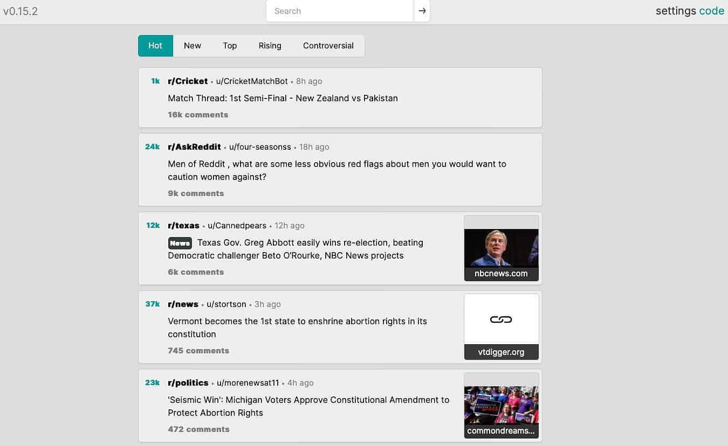Visit u/CricketMatchBot user profile

[252, 81]
